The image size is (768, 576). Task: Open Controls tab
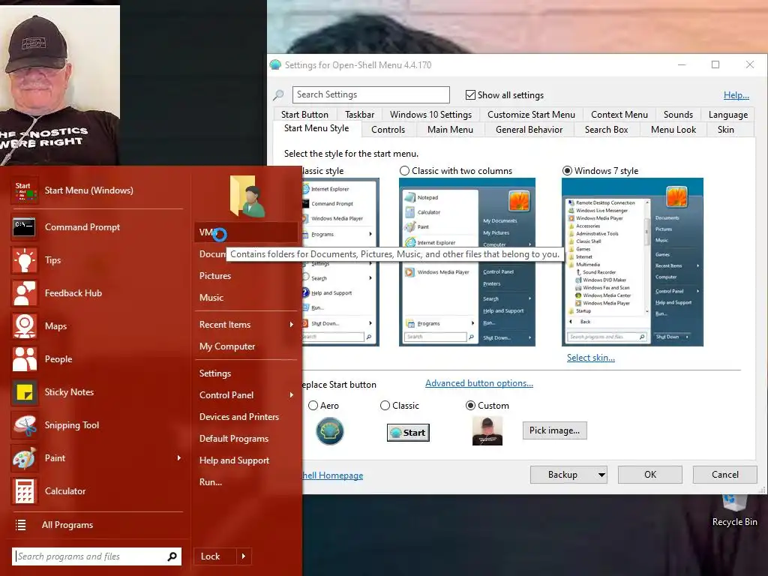[x=388, y=130]
